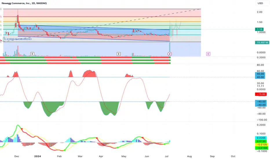
Task: Click the 15.481M volume label
Action: point(262,42)
